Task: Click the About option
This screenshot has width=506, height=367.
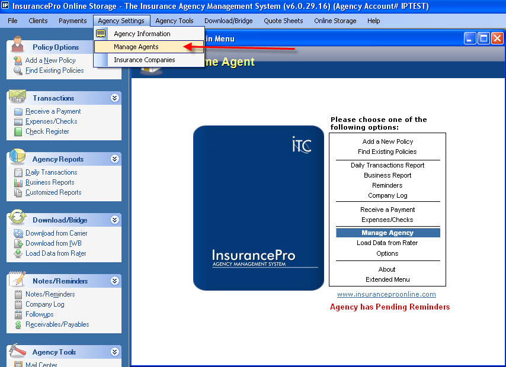Action: click(x=387, y=269)
